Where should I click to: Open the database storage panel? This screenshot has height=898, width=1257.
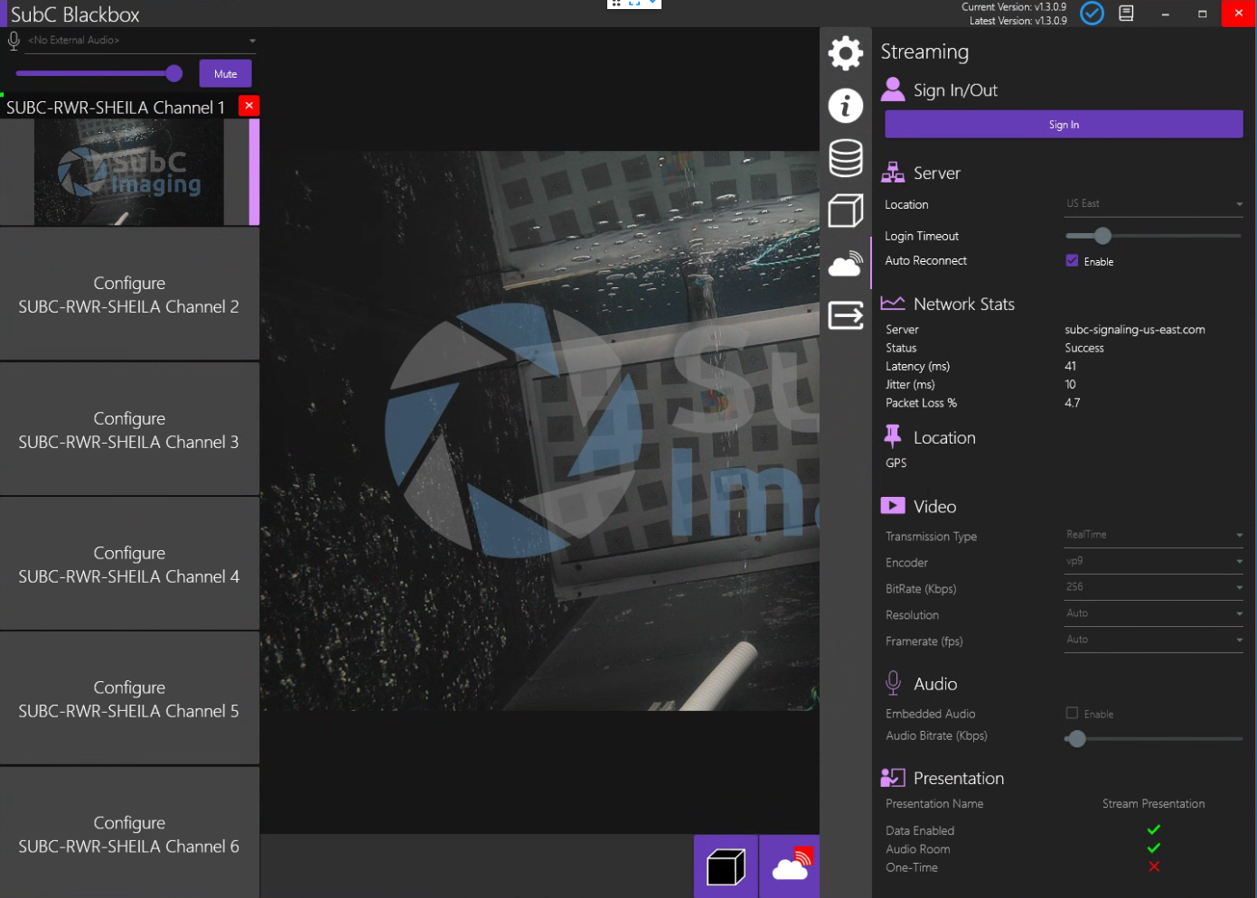click(845, 158)
